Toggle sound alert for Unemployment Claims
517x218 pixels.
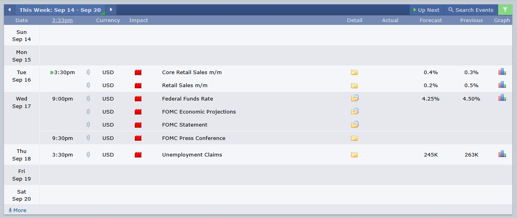[x=88, y=155]
